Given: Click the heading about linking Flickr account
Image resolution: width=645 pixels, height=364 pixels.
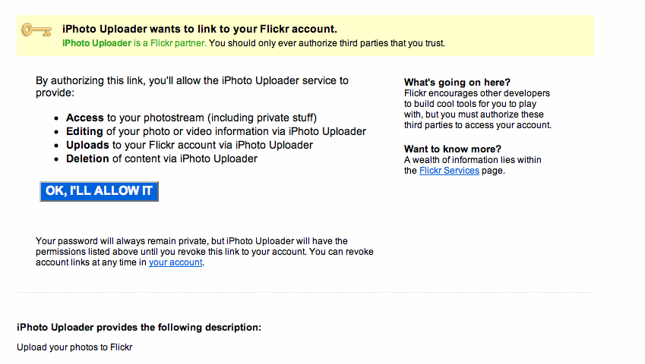Looking at the screenshot, I should coord(200,29).
